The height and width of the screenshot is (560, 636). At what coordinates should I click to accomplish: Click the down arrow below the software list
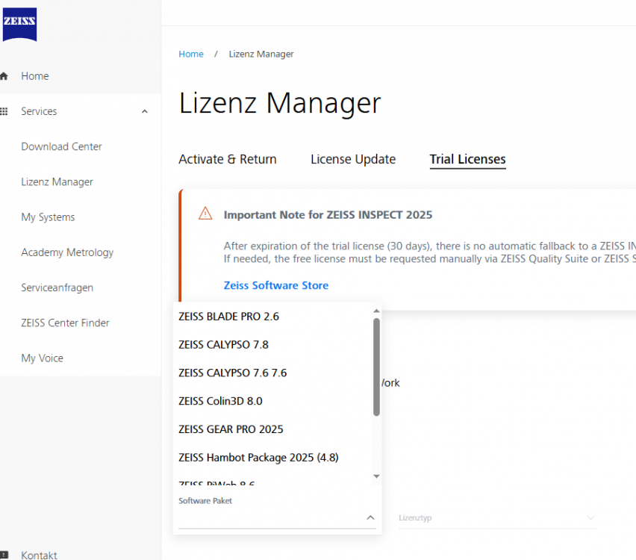coord(376,476)
